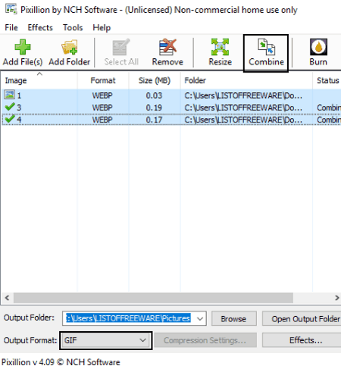The height and width of the screenshot is (369, 341).
Task: Sort list by Format column header
Action: point(103,80)
